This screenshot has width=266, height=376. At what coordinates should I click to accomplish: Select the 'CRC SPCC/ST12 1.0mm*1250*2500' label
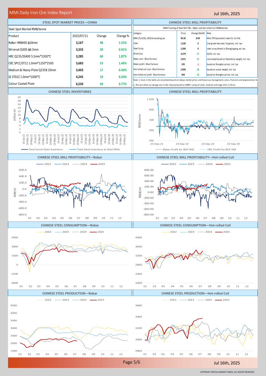31,63
